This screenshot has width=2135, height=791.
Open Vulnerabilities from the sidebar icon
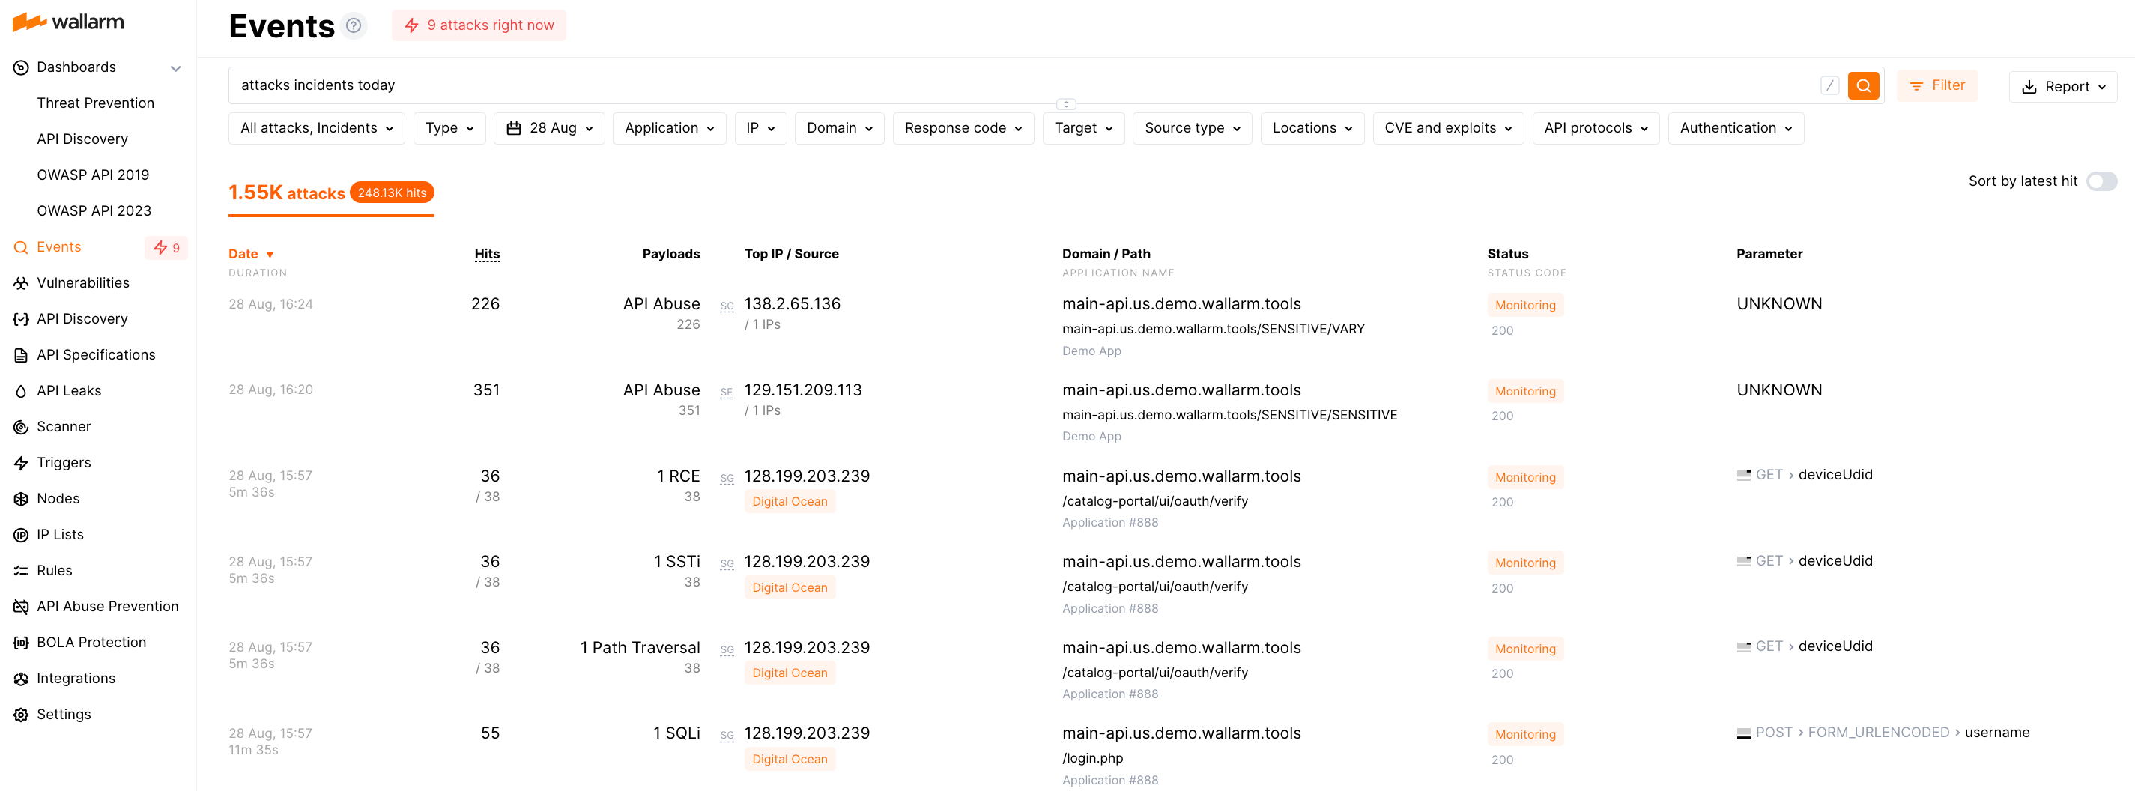[x=22, y=284]
